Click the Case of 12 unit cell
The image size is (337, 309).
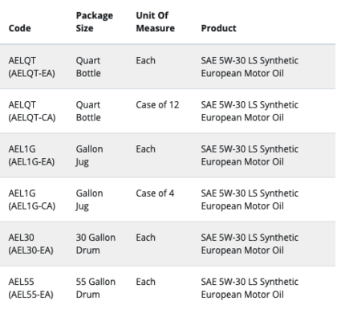click(157, 105)
